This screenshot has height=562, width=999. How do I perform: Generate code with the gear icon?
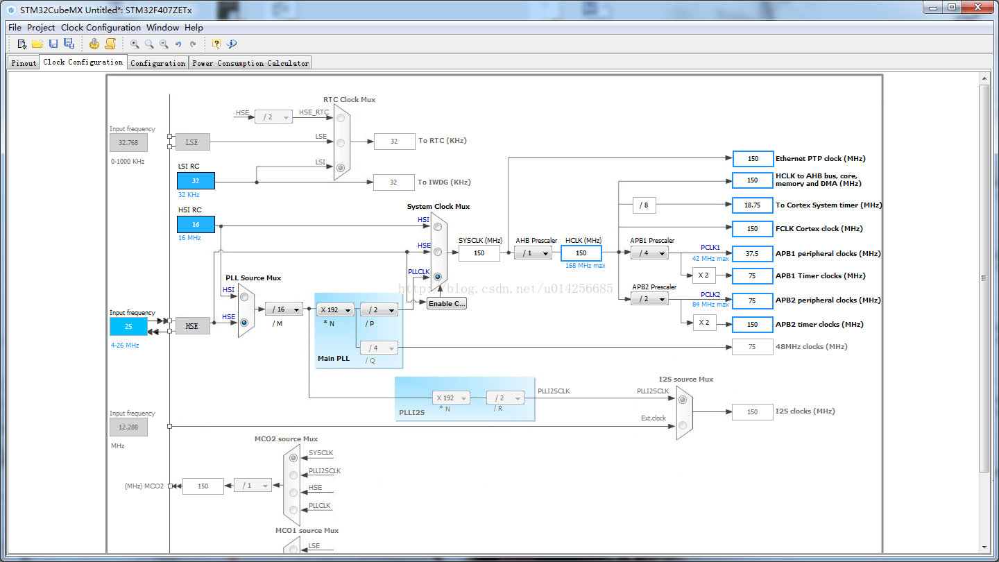pos(94,44)
